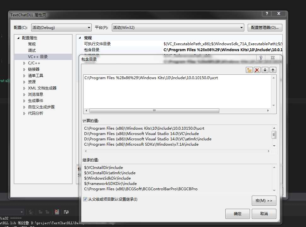The width and height of the screenshot is (306, 227).
Task: Click the ucrt include path entry
Action: [x=151, y=78]
